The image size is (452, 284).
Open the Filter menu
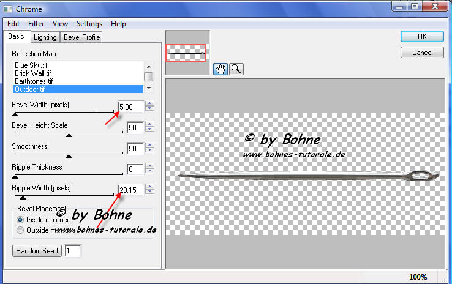[x=36, y=24]
